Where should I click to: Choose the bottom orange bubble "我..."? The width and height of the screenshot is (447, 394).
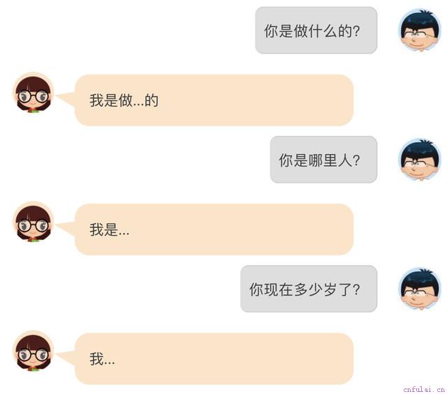214,358
